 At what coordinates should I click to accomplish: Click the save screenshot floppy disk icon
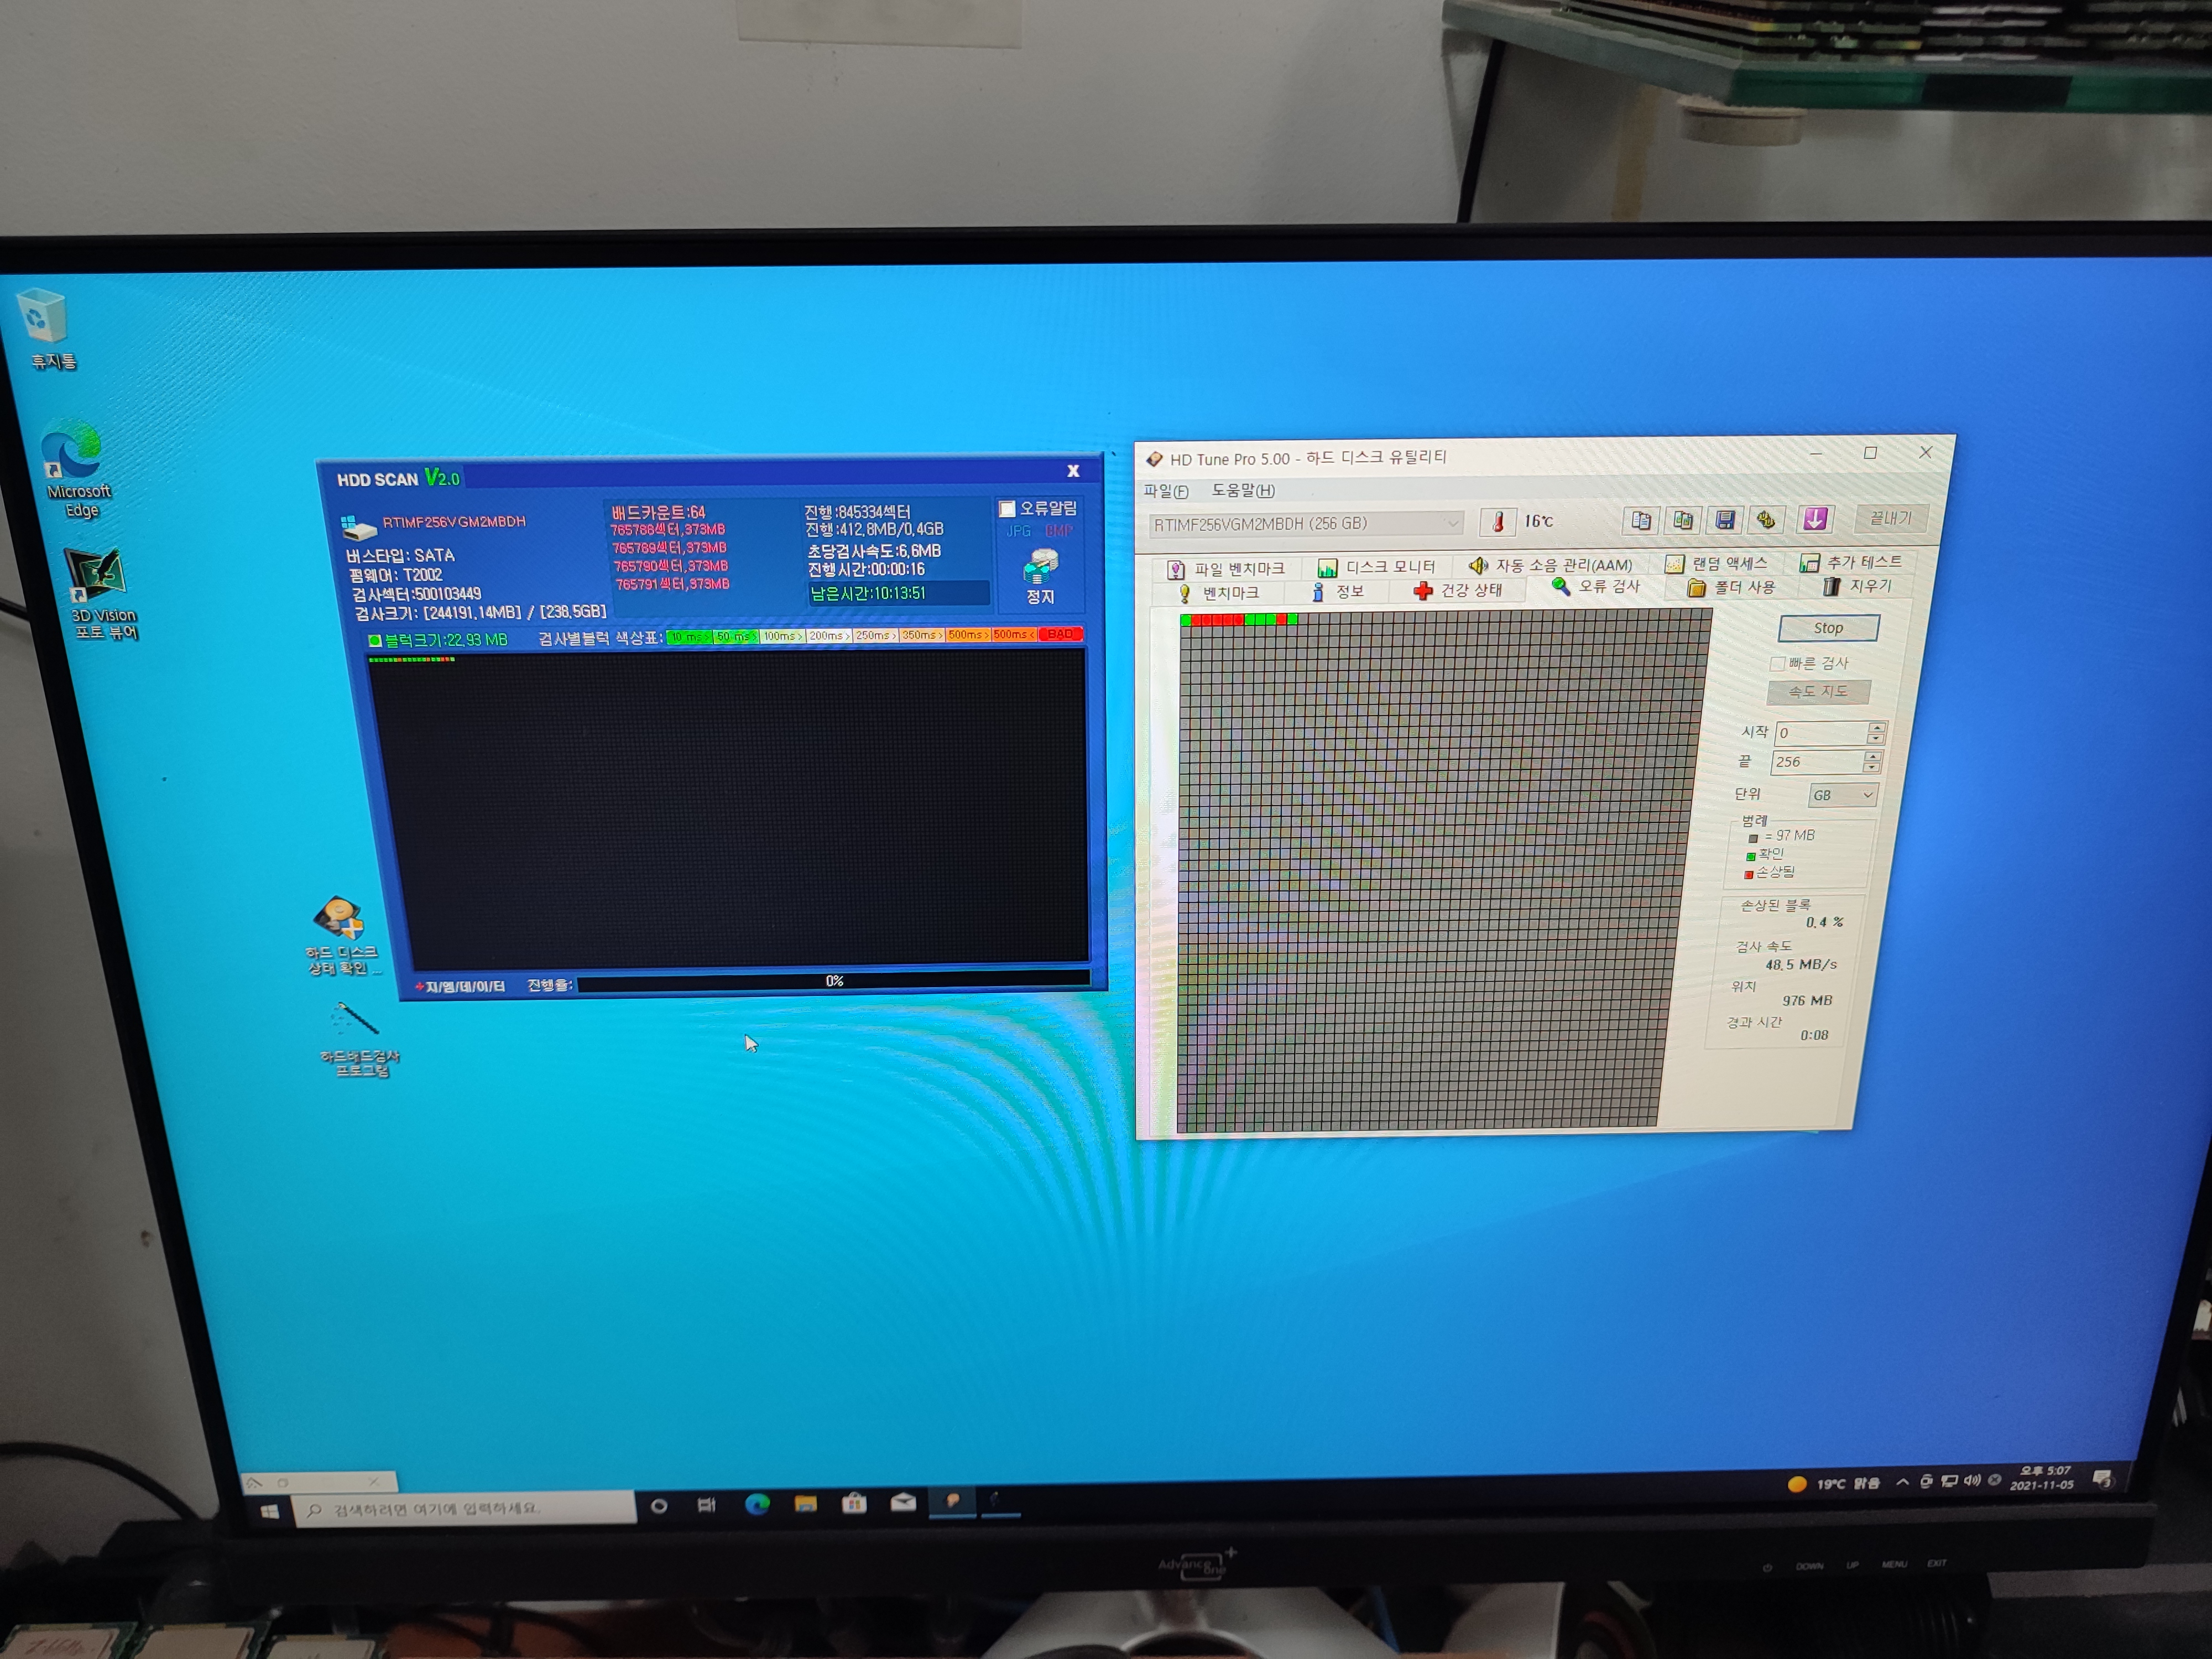pyautogui.click(x=1725, y=520)
